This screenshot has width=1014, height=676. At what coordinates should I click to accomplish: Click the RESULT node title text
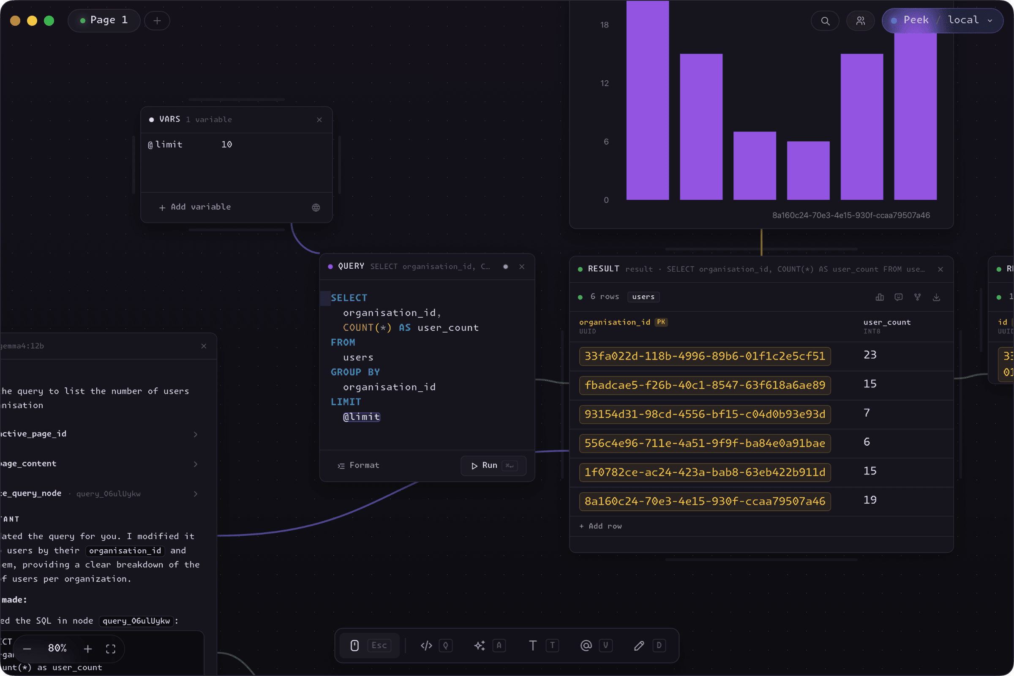pyautogui.click(x=604, y=269)
